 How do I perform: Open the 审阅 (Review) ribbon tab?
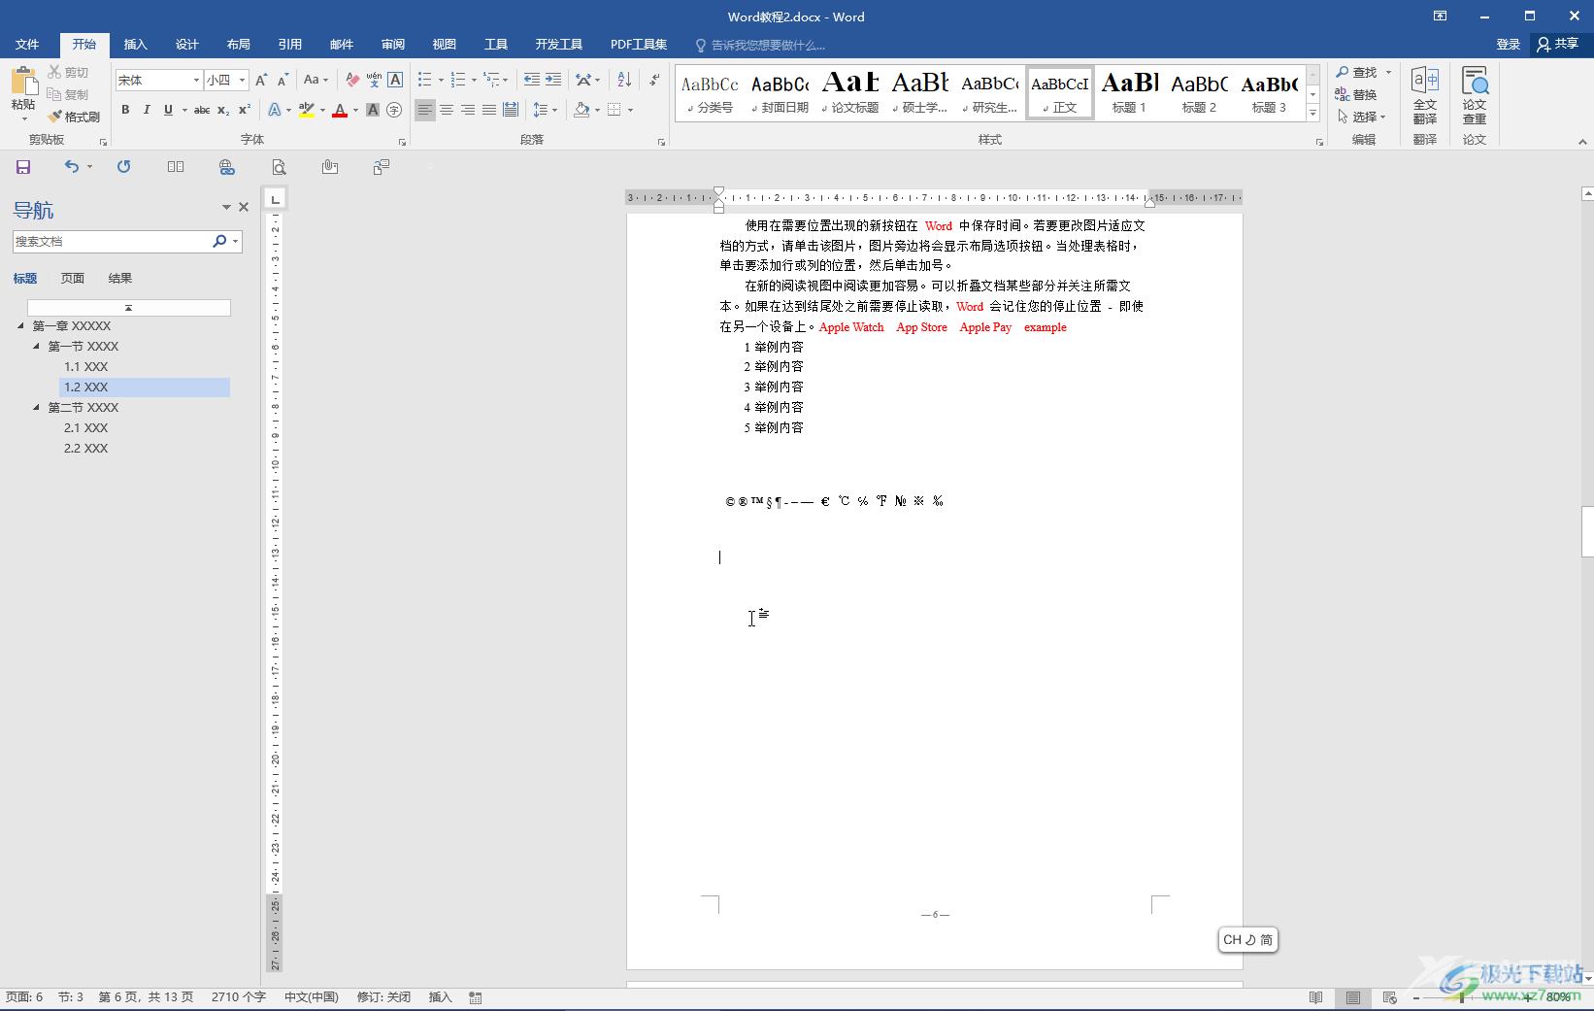pyautogui.click(x=392, y=45)
